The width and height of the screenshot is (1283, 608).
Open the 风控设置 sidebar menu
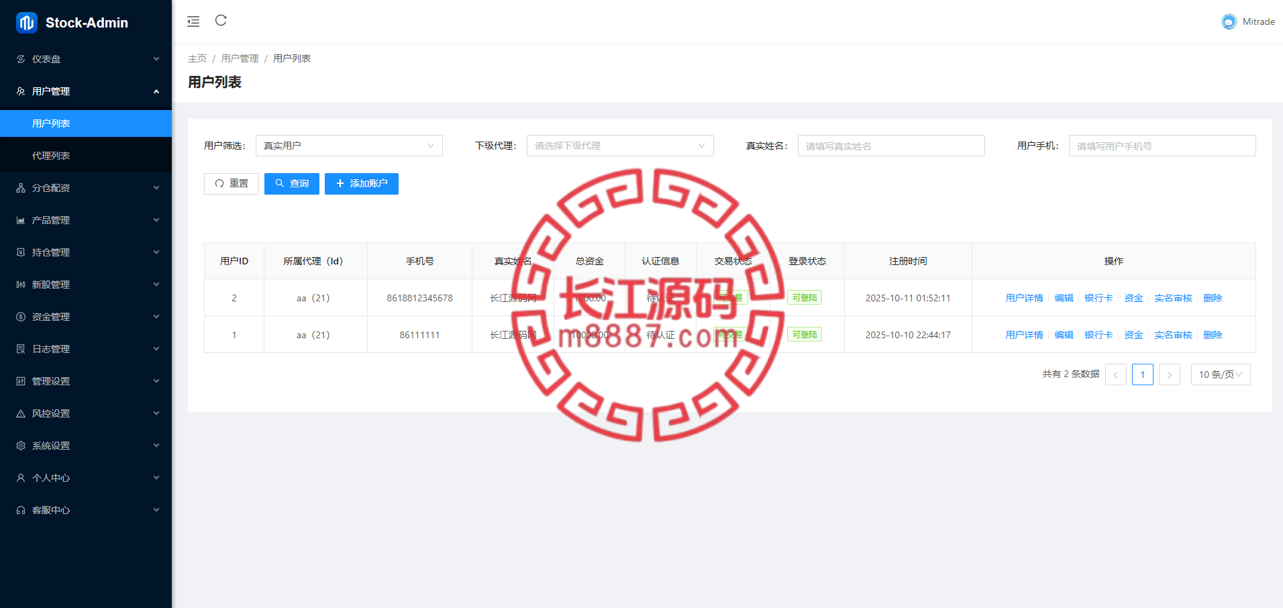86,413
